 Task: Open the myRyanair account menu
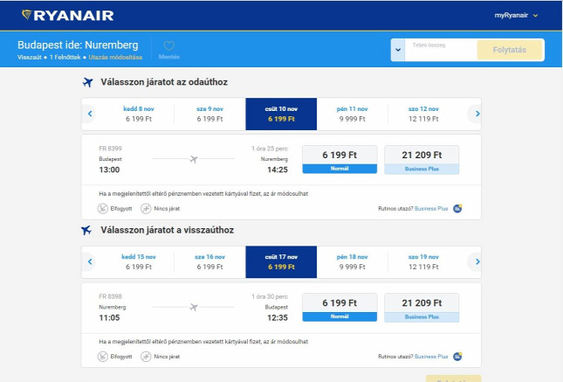(x=516, y=15)
